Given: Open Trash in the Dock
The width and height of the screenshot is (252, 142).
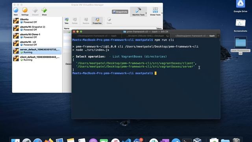Looking at the screenshot, I should pyautogui.click(x=236, y=140).
